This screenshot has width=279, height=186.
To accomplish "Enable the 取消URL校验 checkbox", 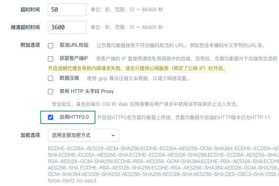I will [x=51, y=45].
